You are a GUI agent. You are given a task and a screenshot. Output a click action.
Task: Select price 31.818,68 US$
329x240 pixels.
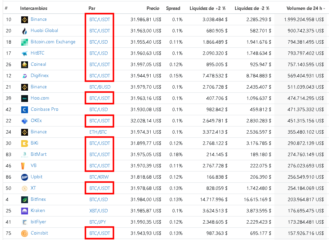tap(146, 177)
